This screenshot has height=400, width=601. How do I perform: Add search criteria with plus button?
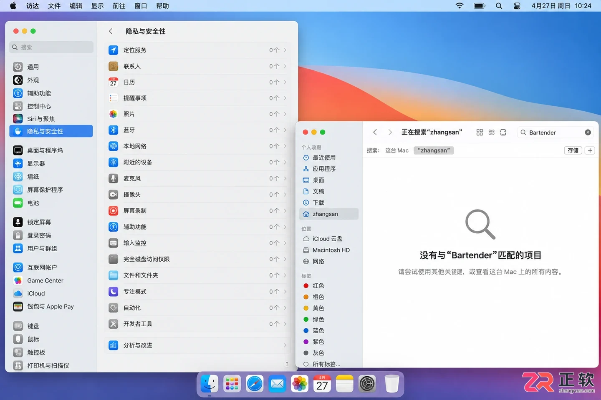pyautogui.click(x=590, y=150)
